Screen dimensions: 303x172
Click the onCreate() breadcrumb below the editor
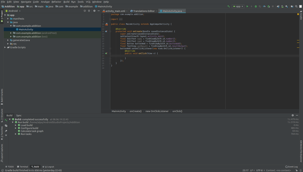pyautogui.click(x=136, y=111)
